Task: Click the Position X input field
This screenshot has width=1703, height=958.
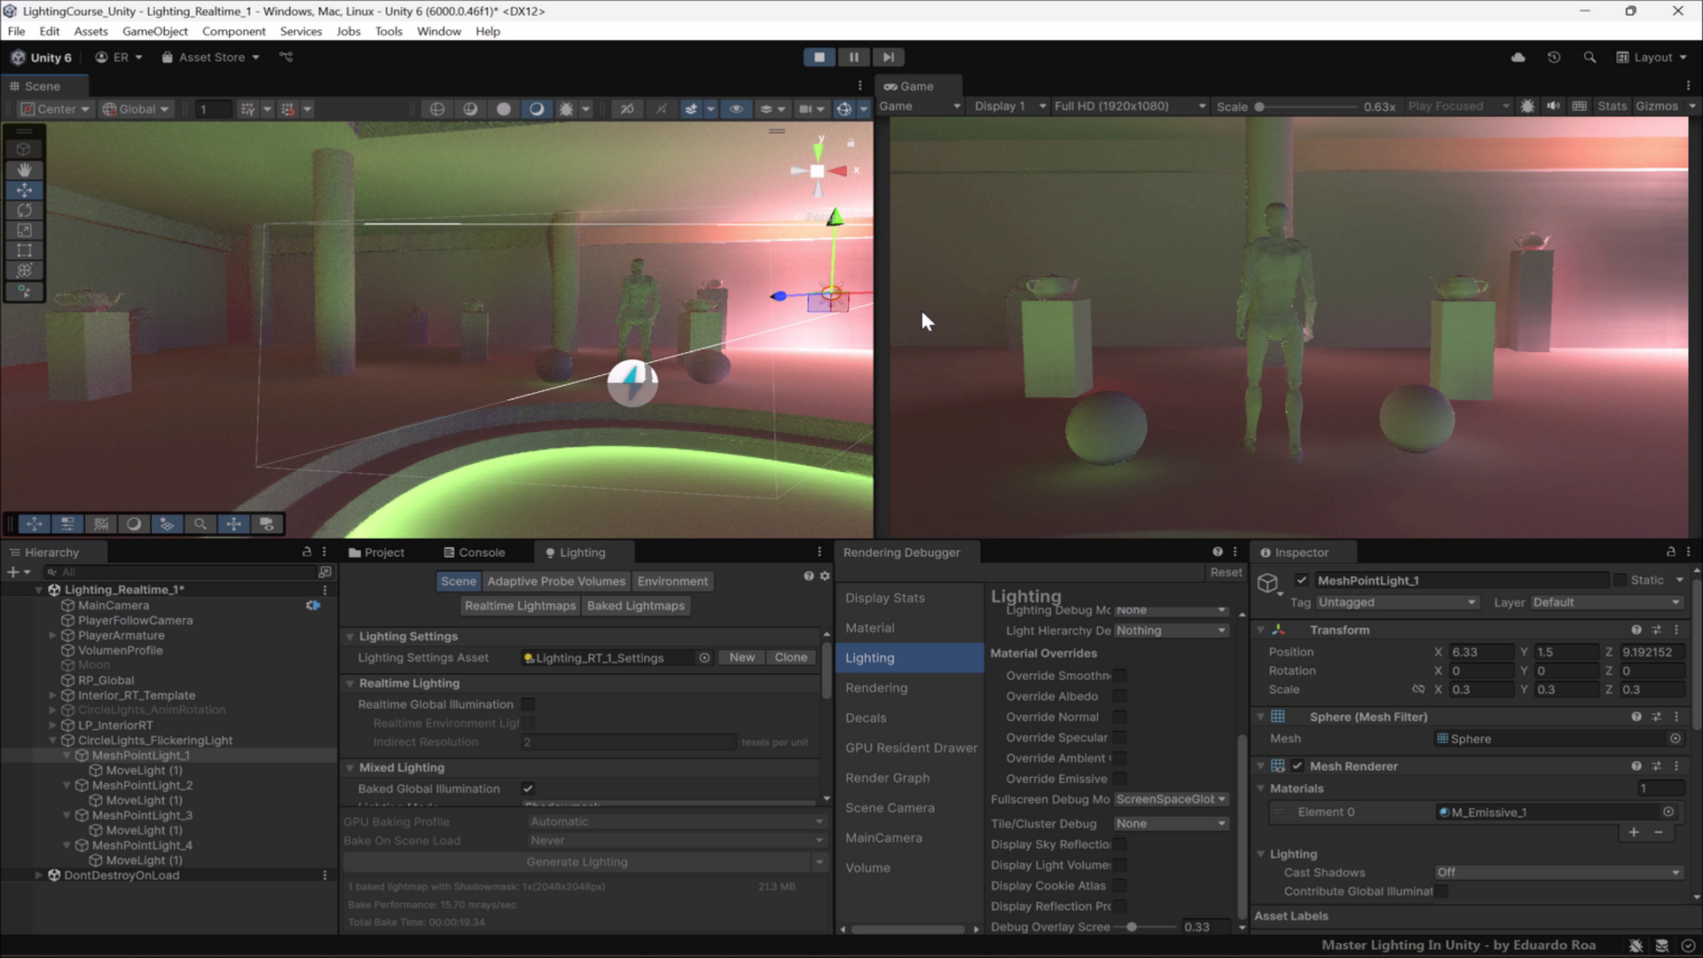Action: tap(1479, 651)
